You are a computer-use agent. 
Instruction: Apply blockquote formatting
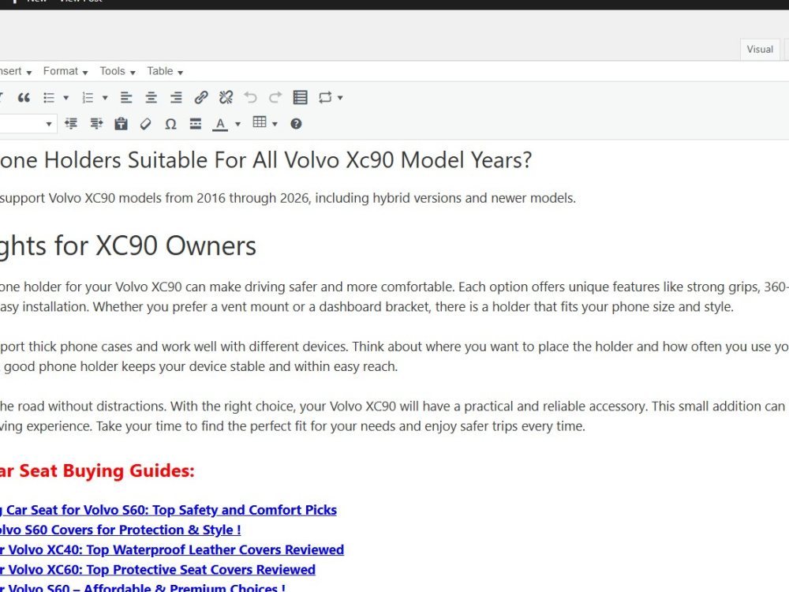click(24, 98)
